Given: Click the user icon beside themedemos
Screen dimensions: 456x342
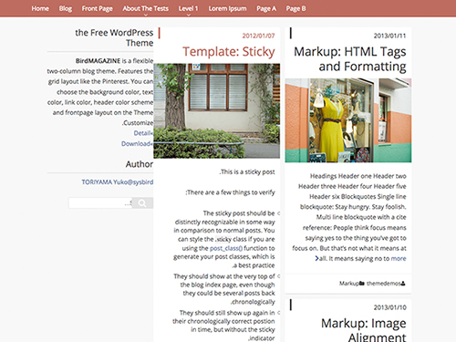Looking at the screenshot, I should click(403, 284).
